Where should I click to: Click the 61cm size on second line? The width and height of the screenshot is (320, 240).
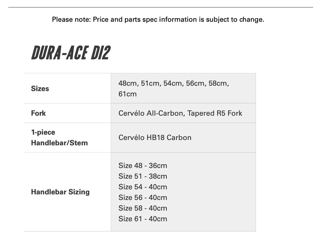coord(127,94)
